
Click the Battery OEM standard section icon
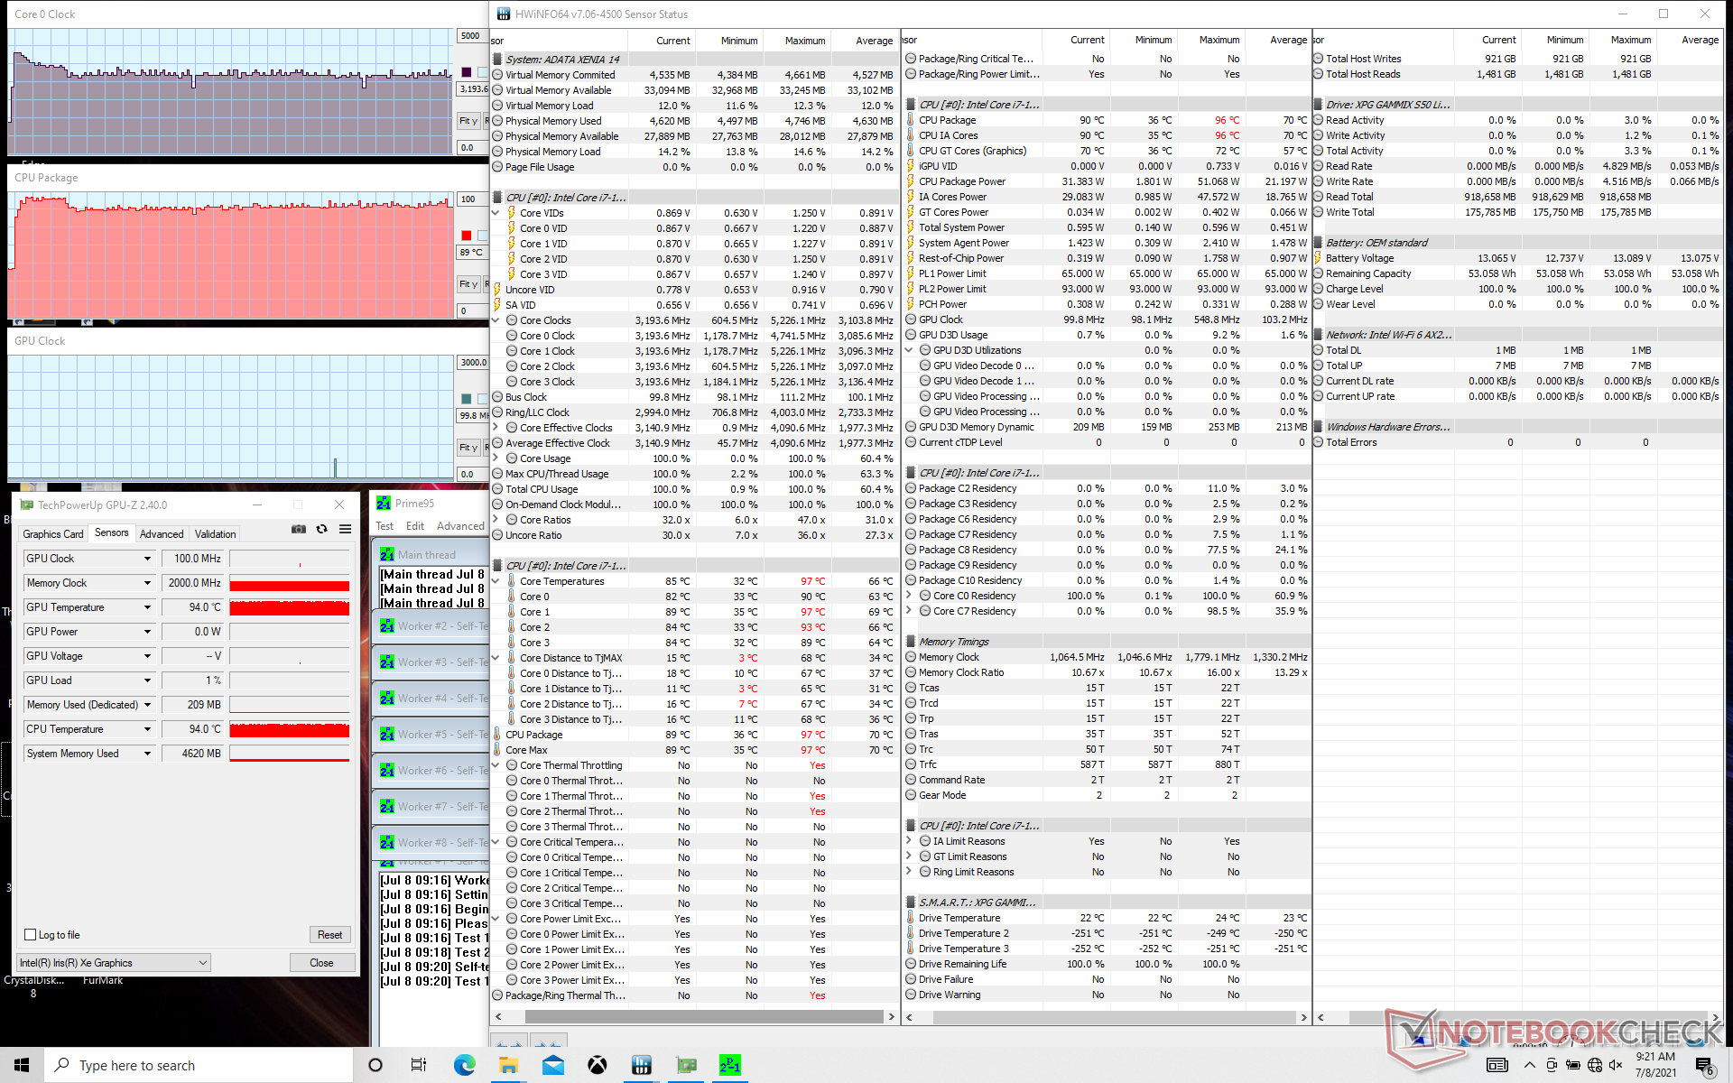tap(1318, 243)
